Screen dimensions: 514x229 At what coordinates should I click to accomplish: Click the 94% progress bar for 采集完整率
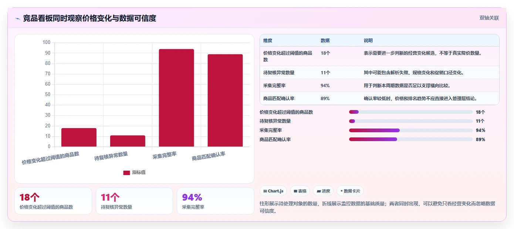tap(411, 130)
